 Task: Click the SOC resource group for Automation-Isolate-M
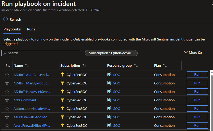116,109
